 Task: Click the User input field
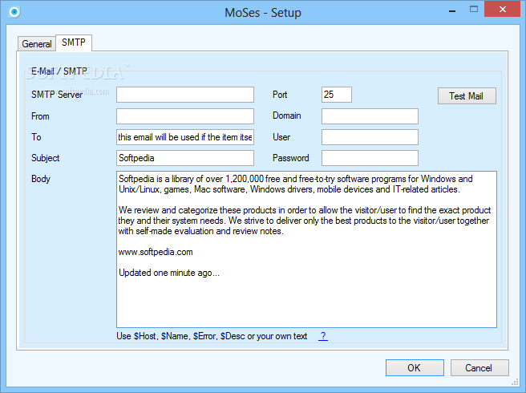pyautogui.click(x=370, y=137)
